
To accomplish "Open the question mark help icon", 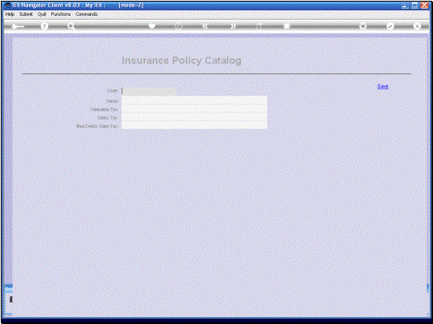I will coord(44,26).
